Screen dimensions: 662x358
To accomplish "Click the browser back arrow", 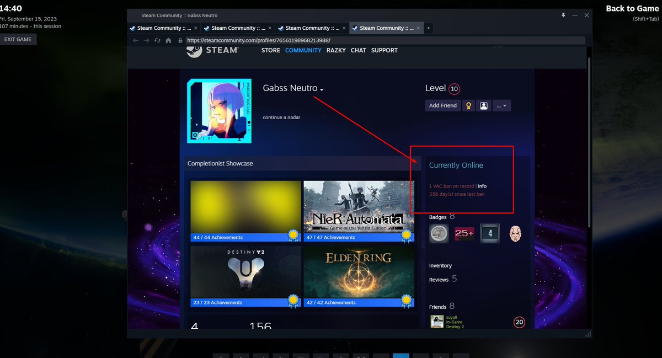I will point(136,40).
